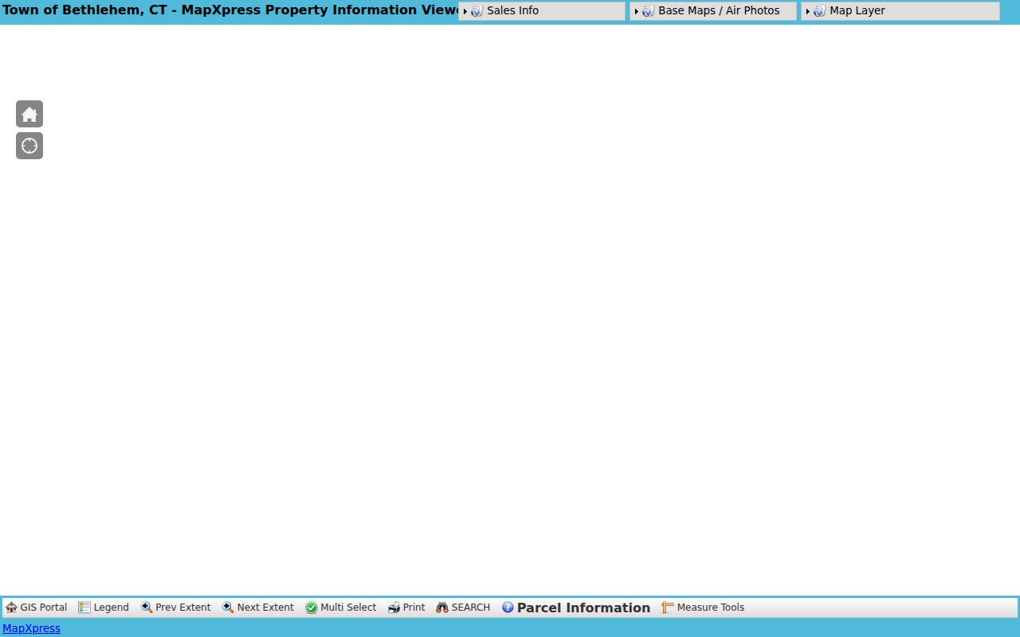Click the globe icon beside Sales Info
The height and width of the screenshot is (637, 1020).
point(477,11)
